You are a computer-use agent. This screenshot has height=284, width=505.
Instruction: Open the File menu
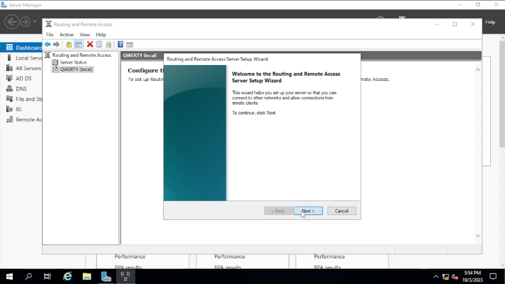click(50, 35)
